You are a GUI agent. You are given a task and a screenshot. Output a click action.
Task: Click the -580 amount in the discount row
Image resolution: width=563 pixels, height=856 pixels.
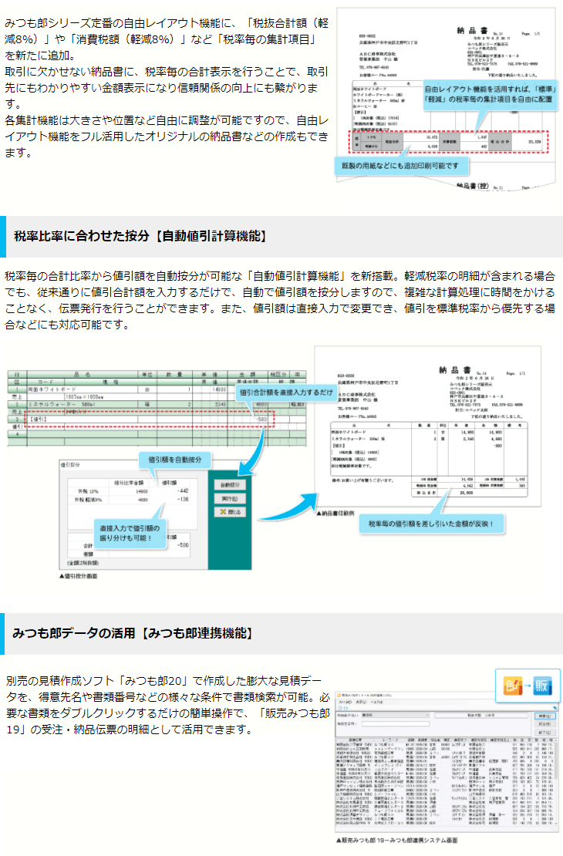pos(261,420)
